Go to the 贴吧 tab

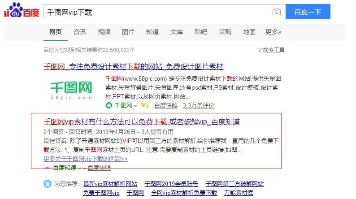[x=201, y=32]
